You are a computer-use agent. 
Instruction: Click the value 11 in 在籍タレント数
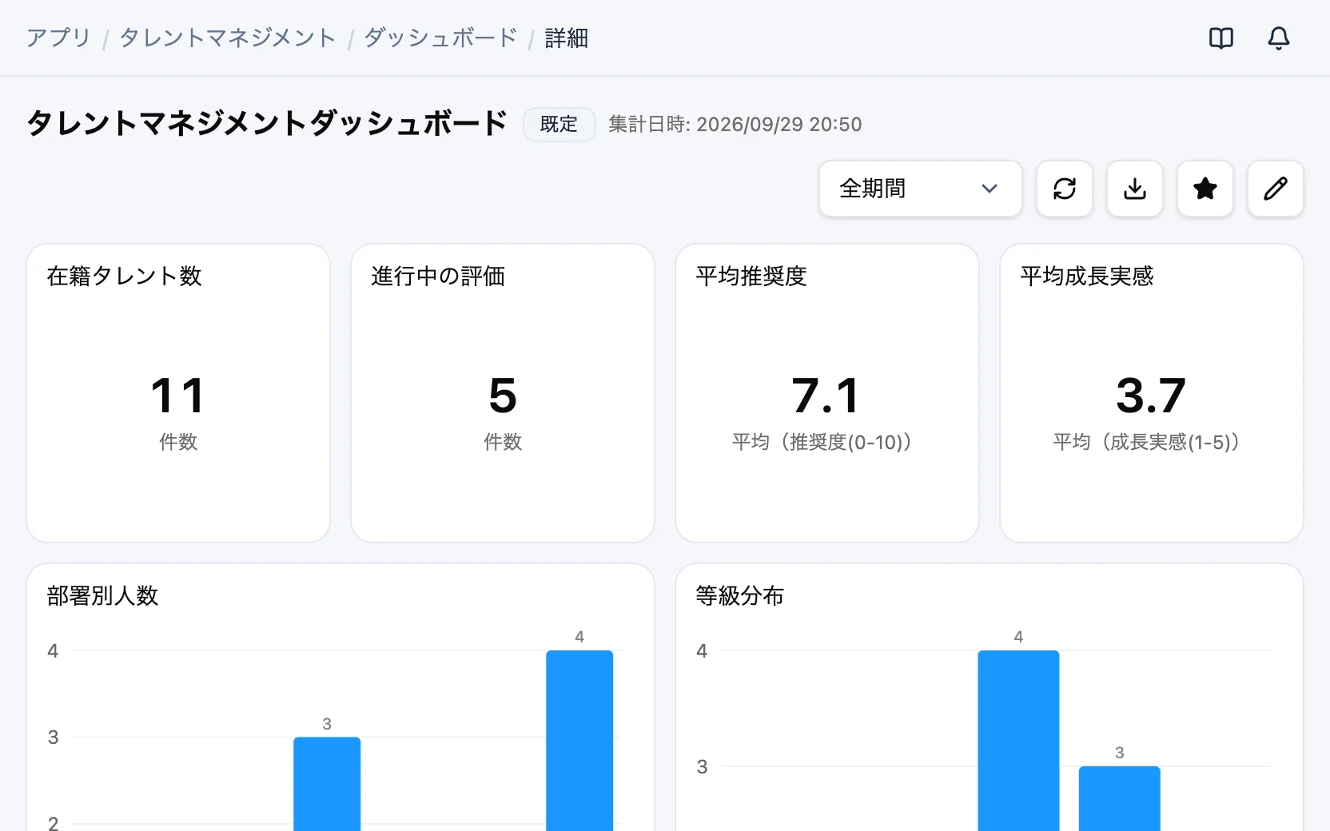pos(178,396)
